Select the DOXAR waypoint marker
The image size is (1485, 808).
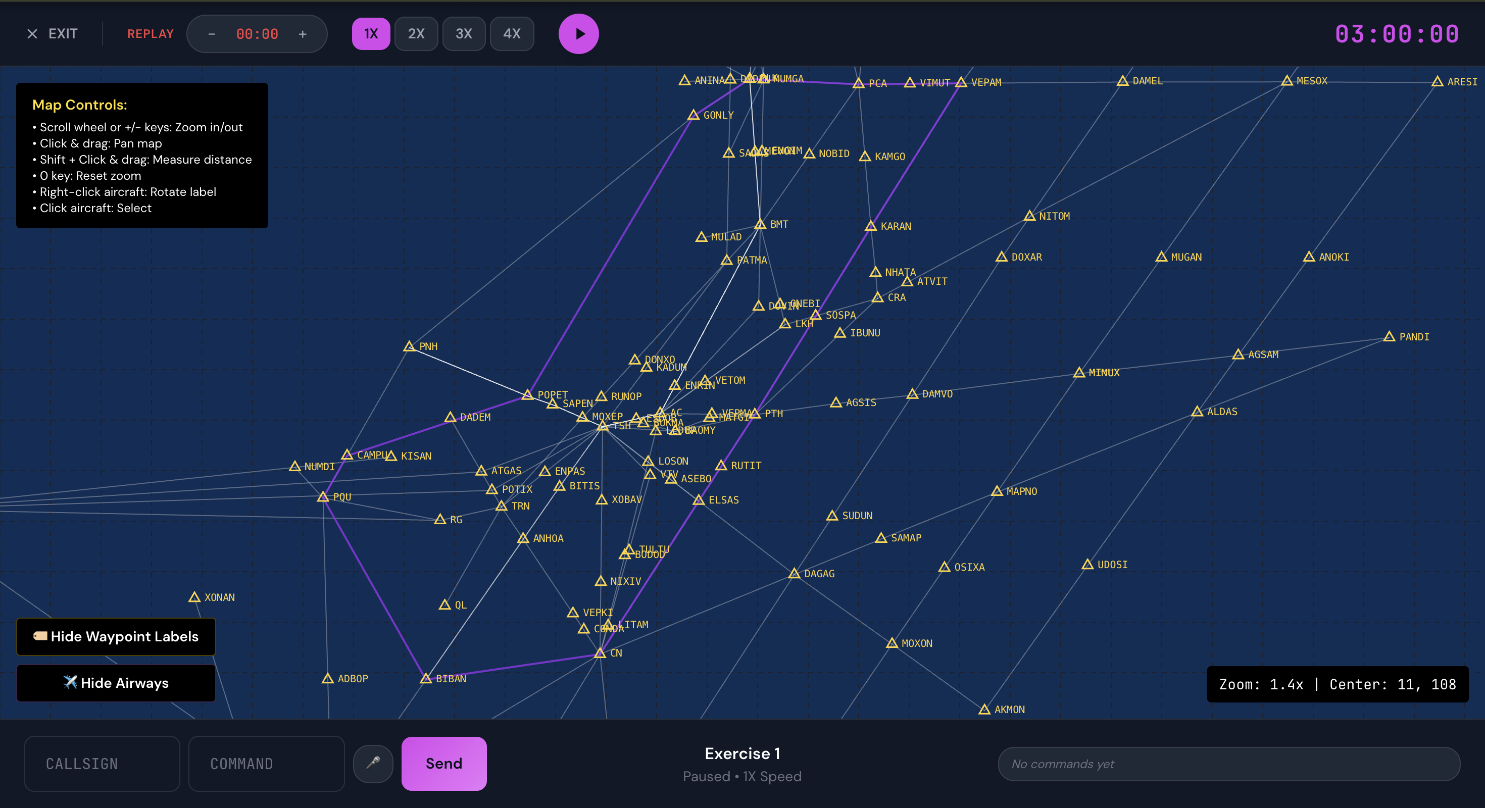1002,257
